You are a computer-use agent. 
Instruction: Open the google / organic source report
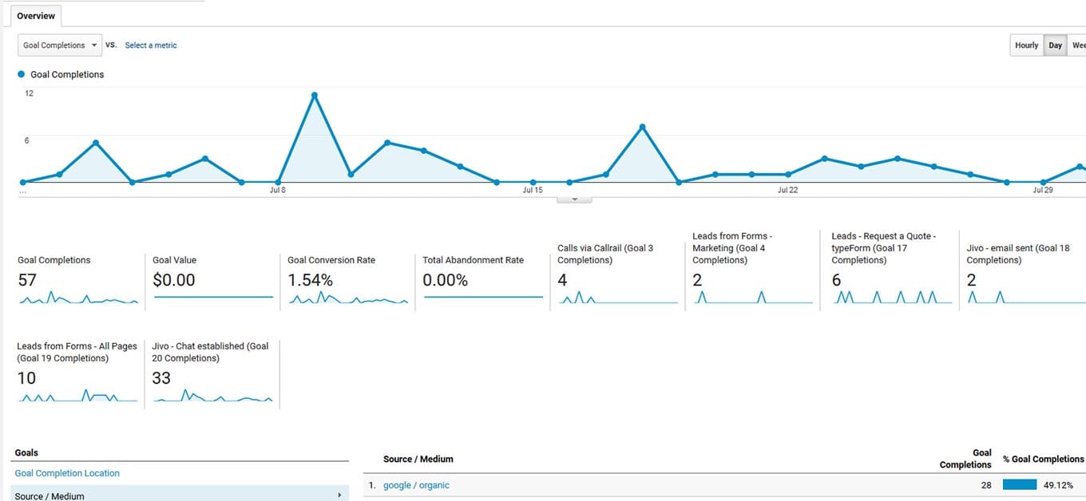coord(416,484)
